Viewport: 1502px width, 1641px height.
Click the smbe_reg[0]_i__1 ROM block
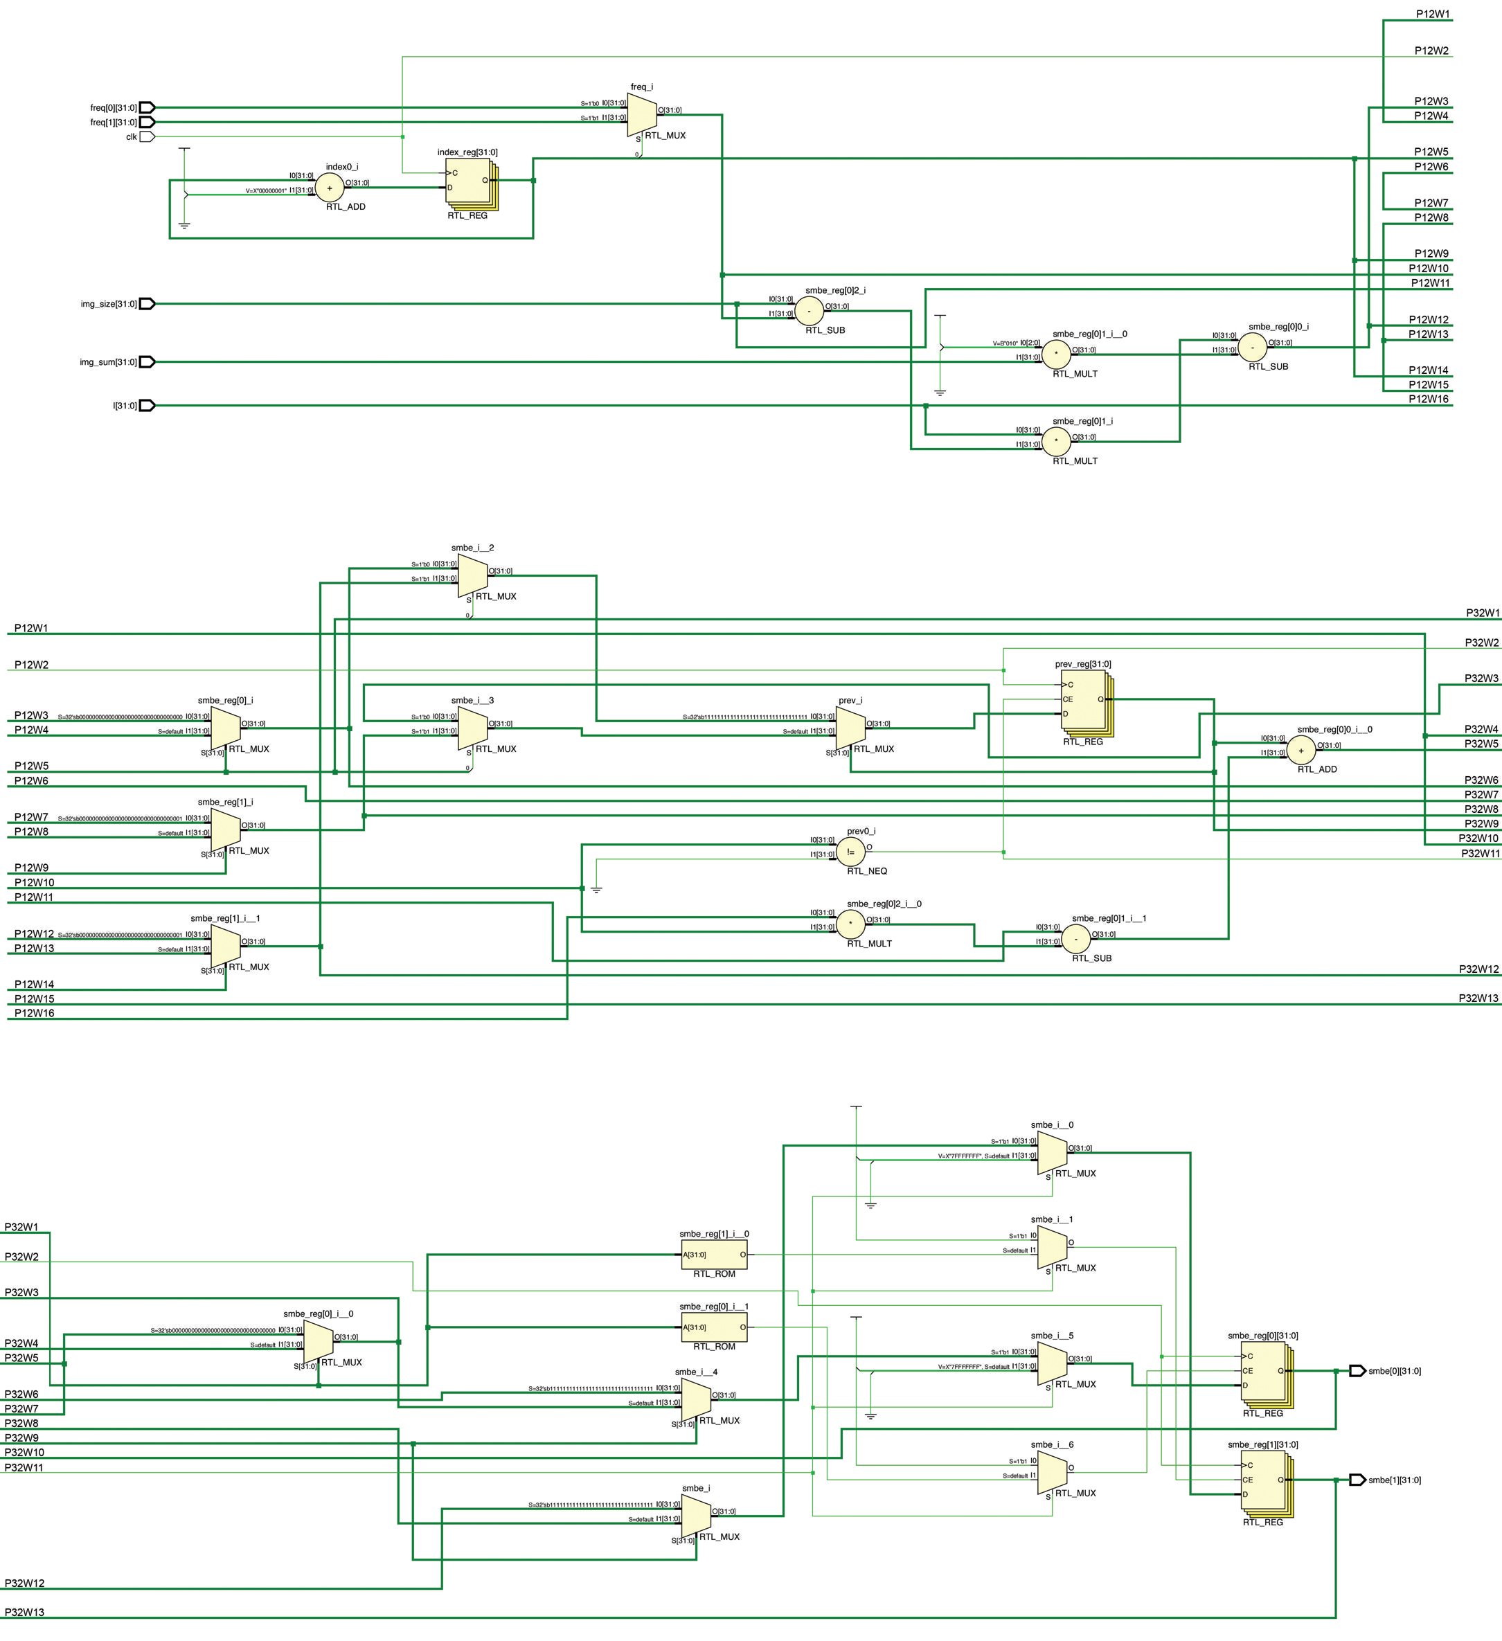pyautogui.click(x=714, y=1327)
